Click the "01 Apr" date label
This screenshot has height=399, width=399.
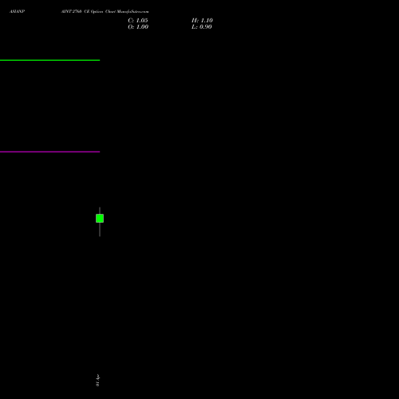click(97, 380)
